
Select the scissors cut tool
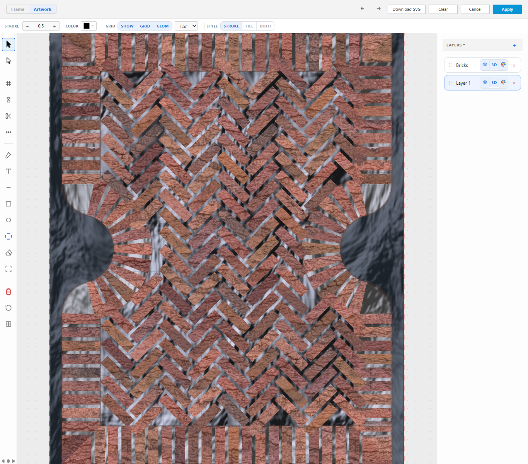[9, 116]
